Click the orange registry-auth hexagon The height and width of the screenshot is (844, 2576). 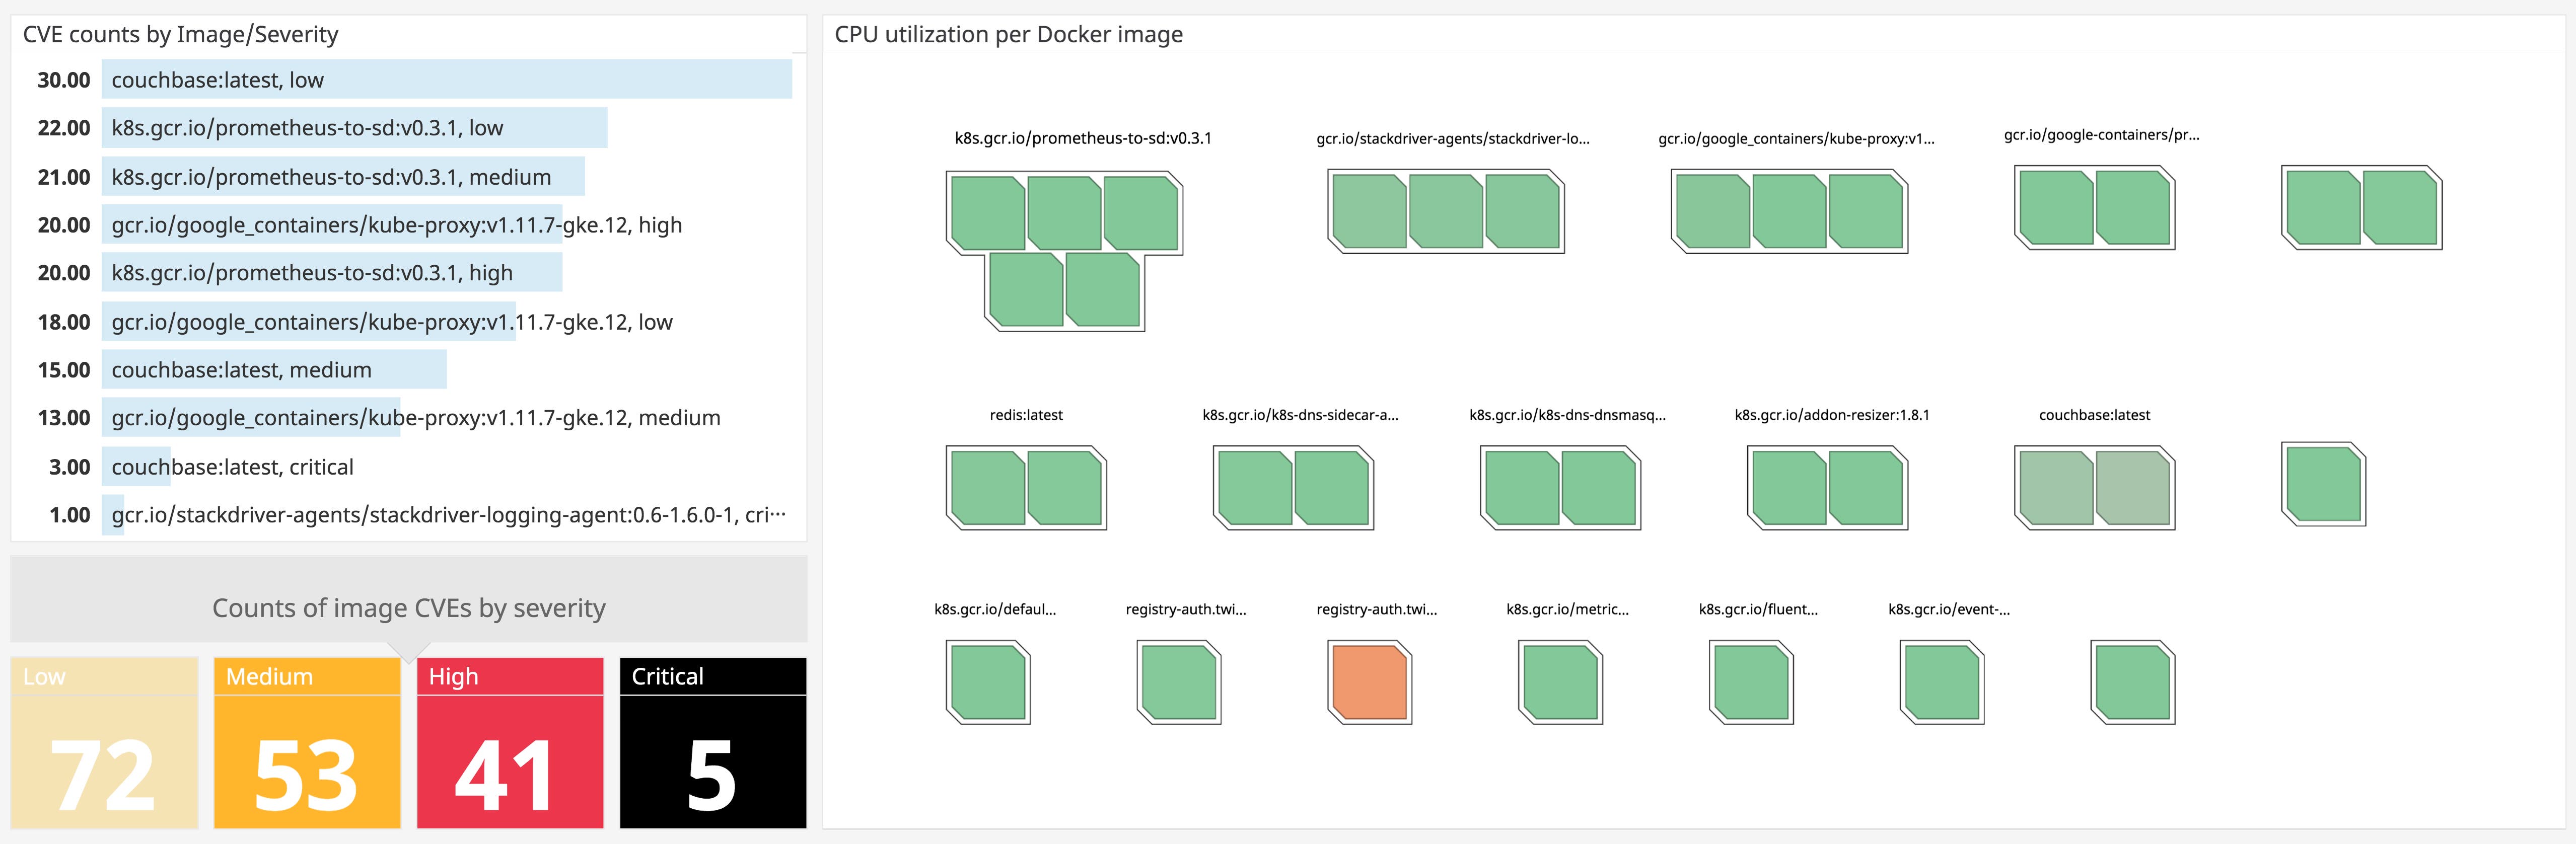pos(1369,683)
